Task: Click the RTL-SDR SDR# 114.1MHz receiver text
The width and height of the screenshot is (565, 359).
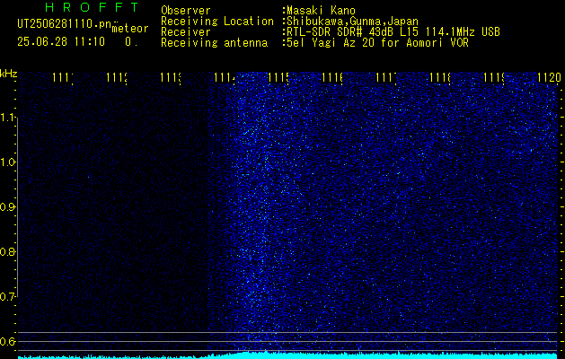Action: (x=392, y=32)
